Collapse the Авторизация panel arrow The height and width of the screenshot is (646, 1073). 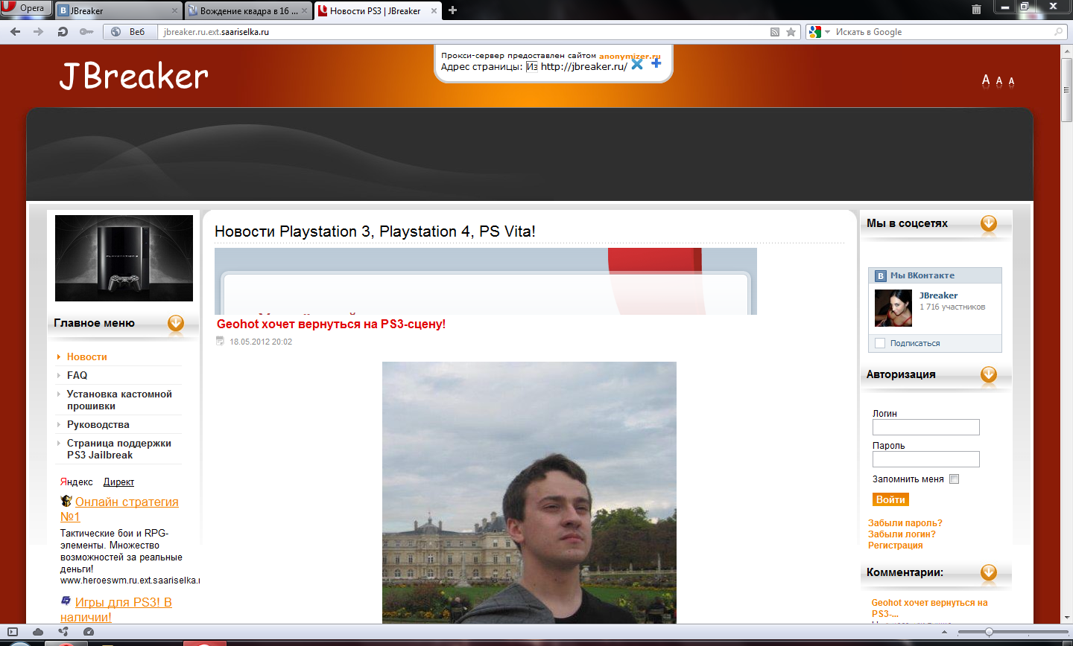(x=989, y=374)
